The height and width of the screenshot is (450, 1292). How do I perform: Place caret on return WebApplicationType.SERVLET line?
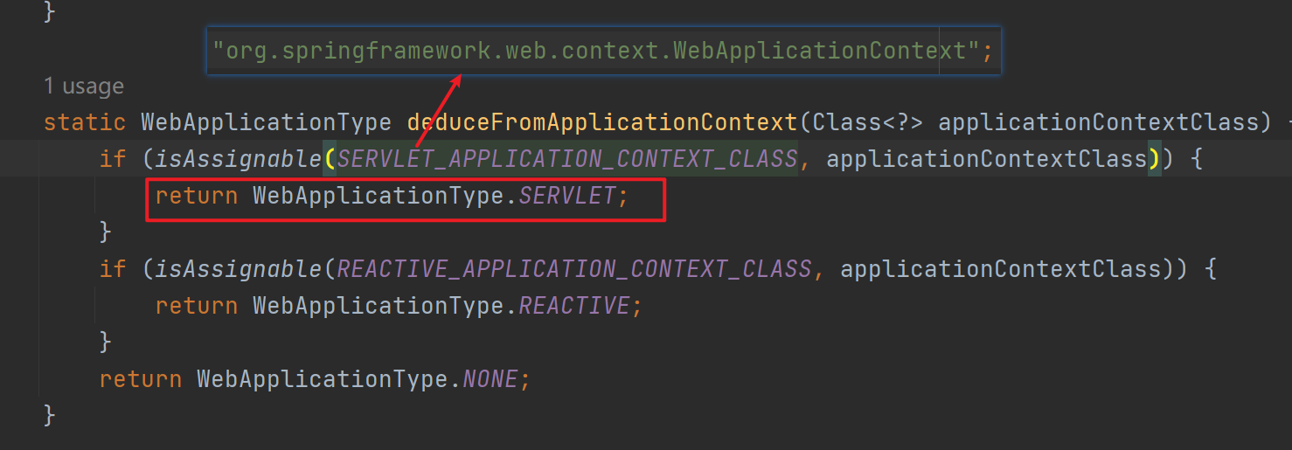point(392,196)
